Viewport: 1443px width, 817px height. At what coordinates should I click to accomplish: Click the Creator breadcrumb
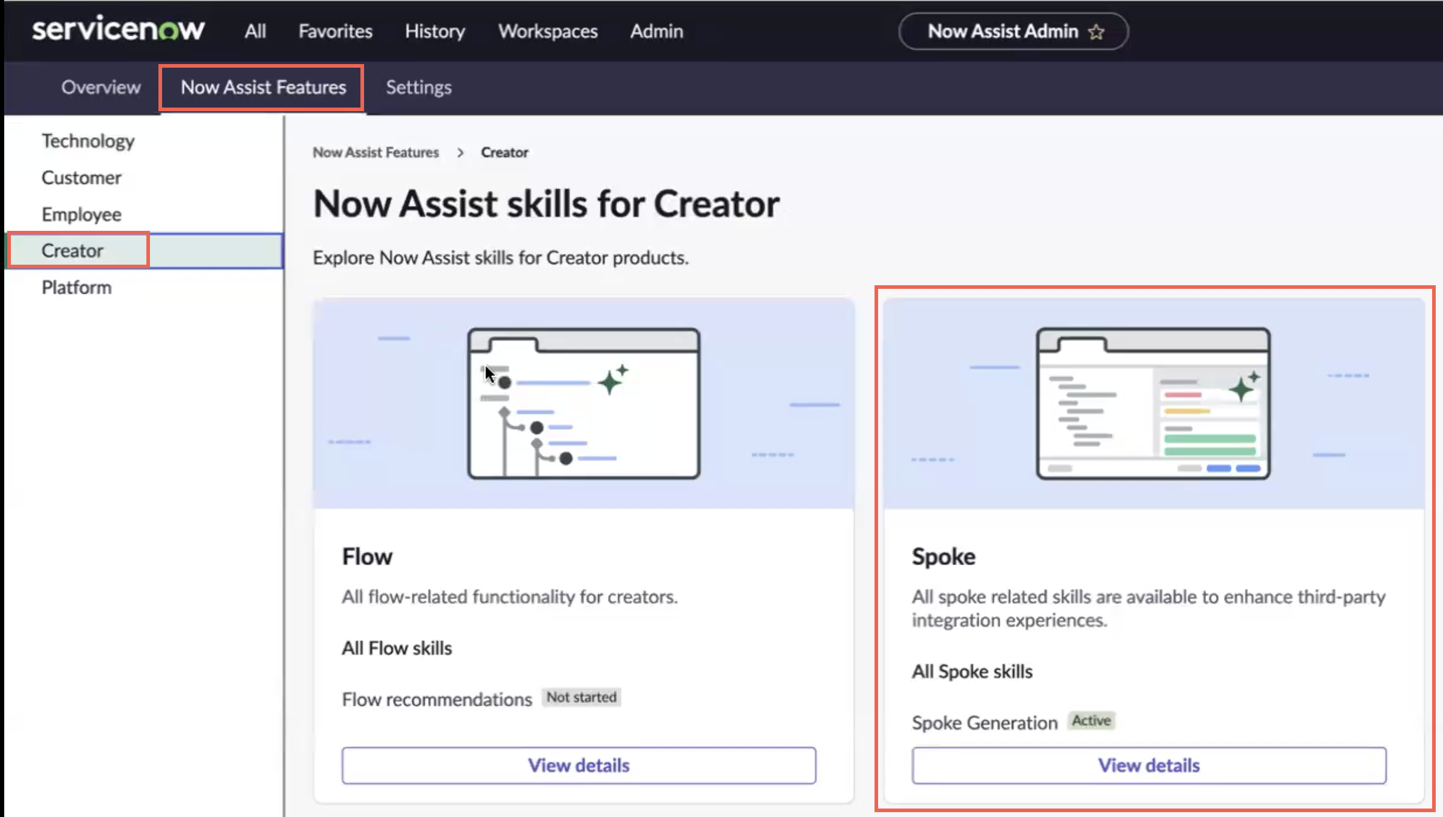coord(504,152)
